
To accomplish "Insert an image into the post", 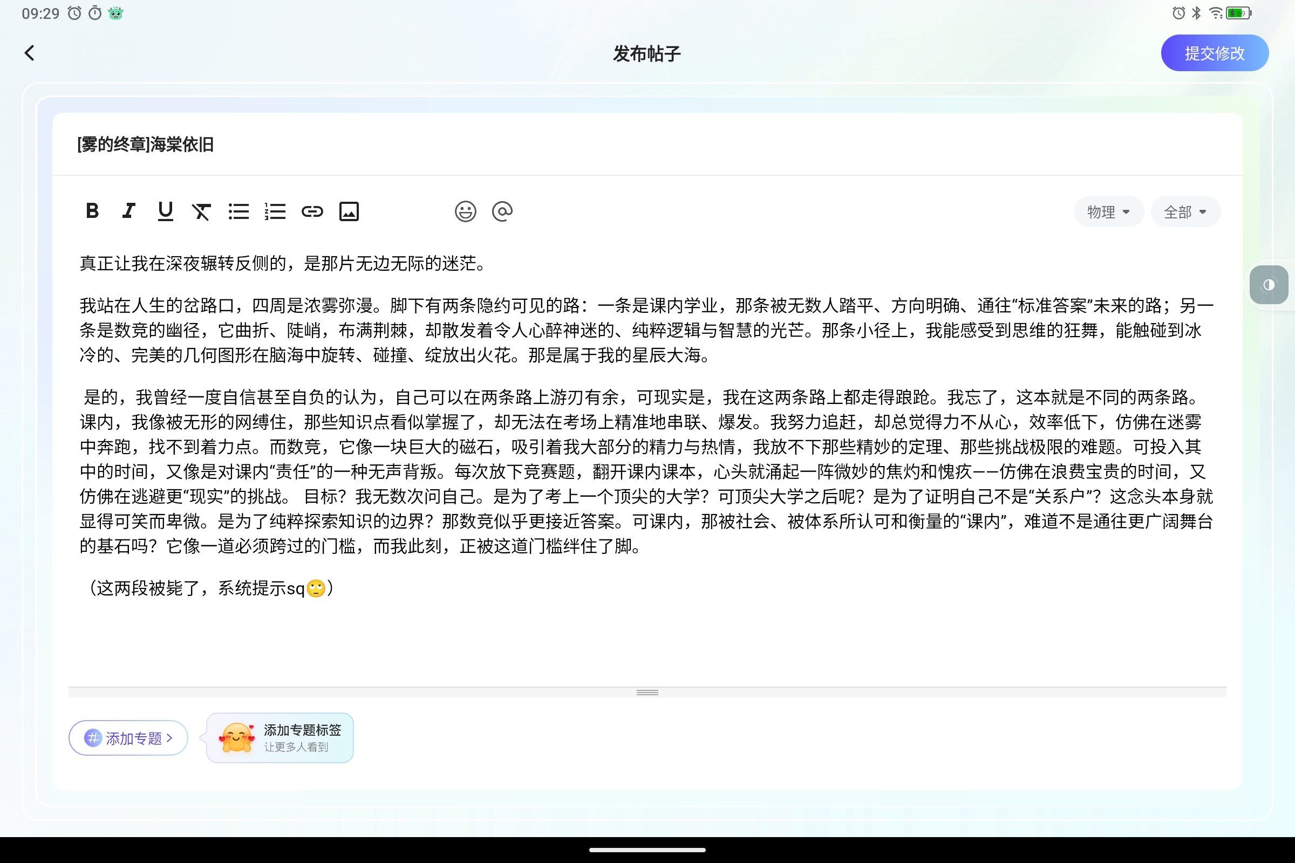I will point(349,211).
